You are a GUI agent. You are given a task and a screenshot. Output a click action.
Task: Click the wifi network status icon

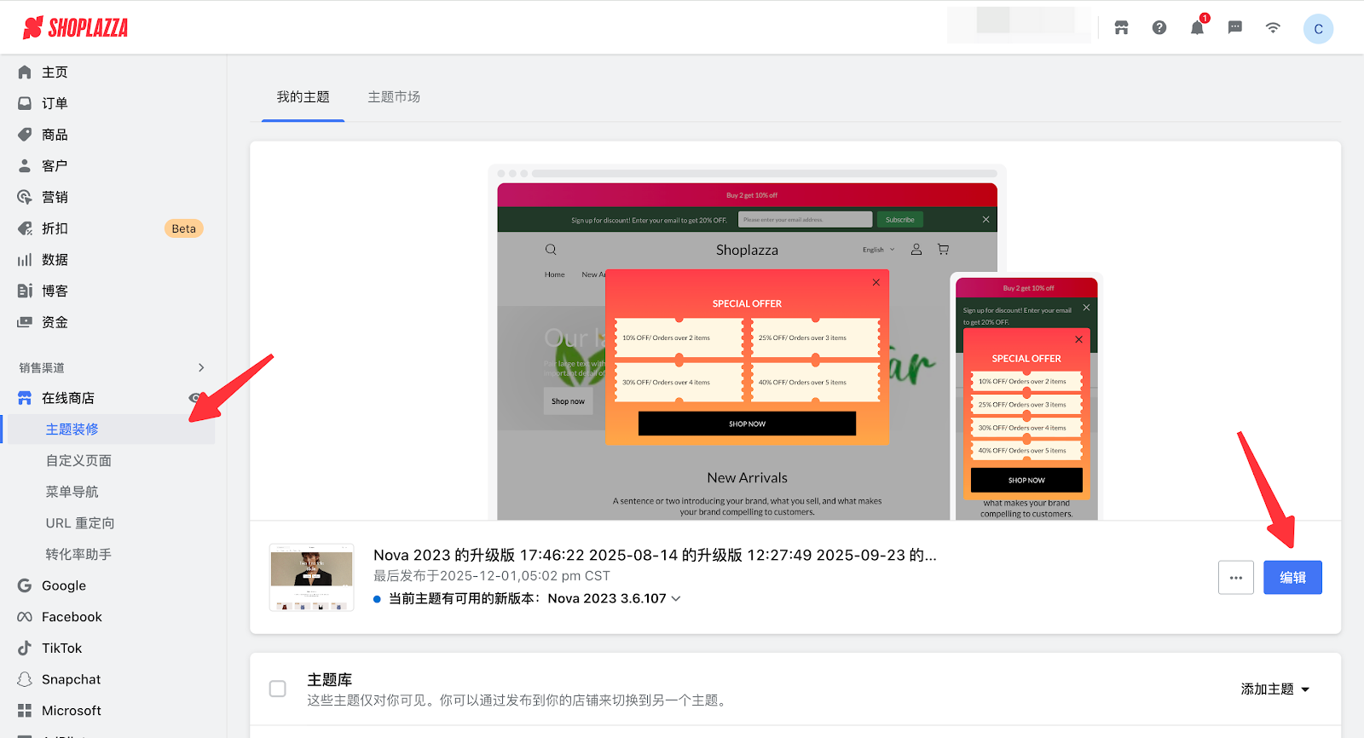(x=1273, y=28)
